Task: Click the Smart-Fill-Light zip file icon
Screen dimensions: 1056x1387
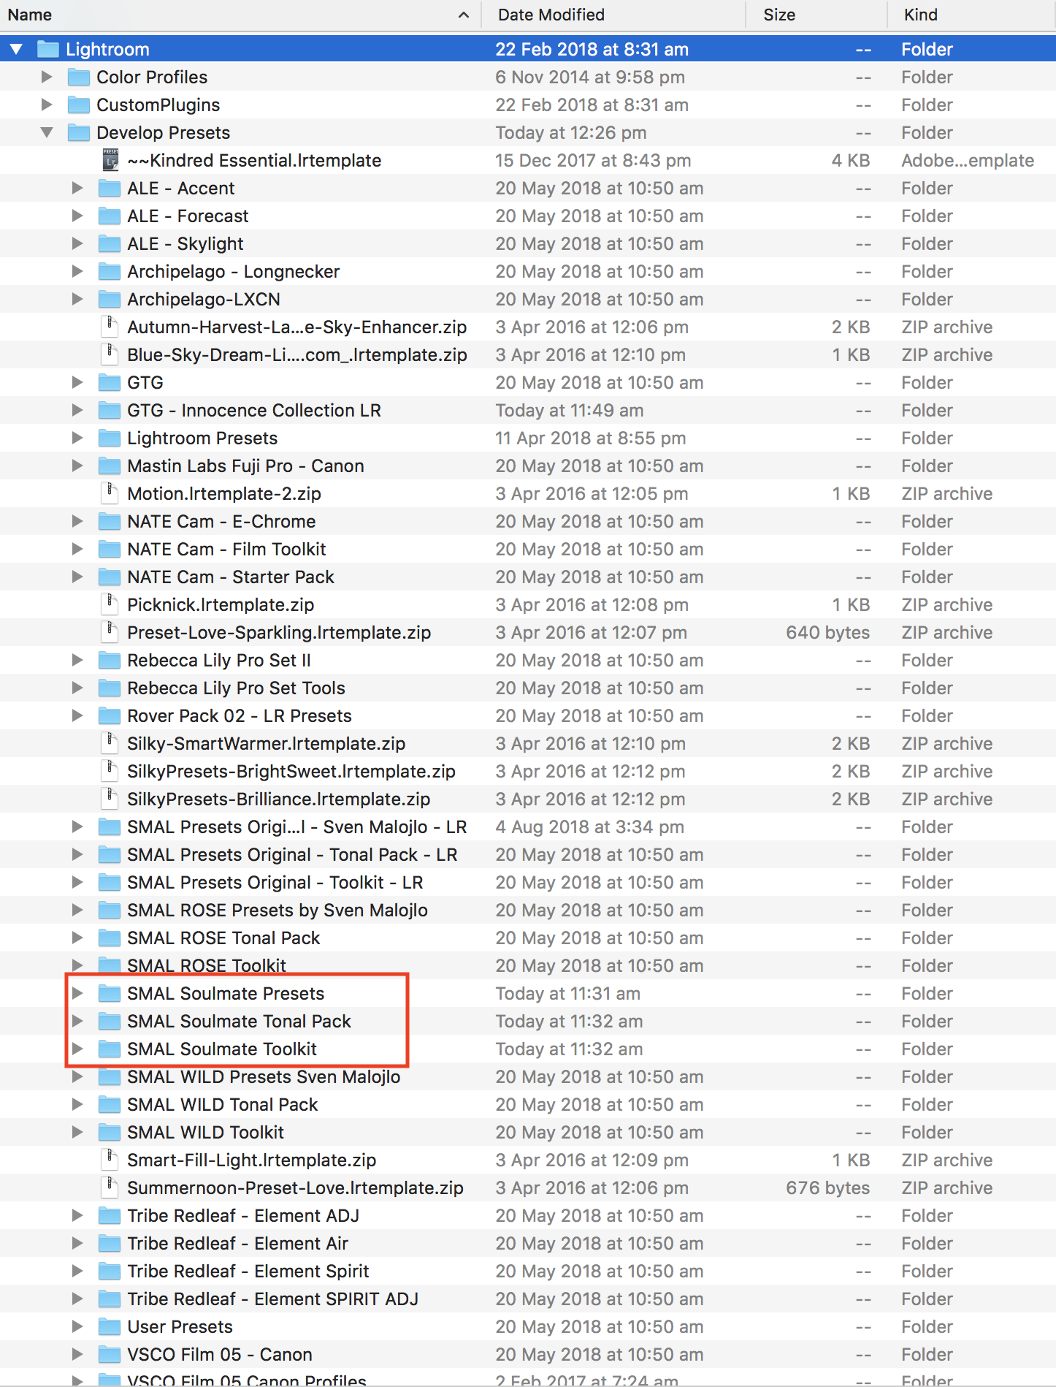Action: (110, 1160)
